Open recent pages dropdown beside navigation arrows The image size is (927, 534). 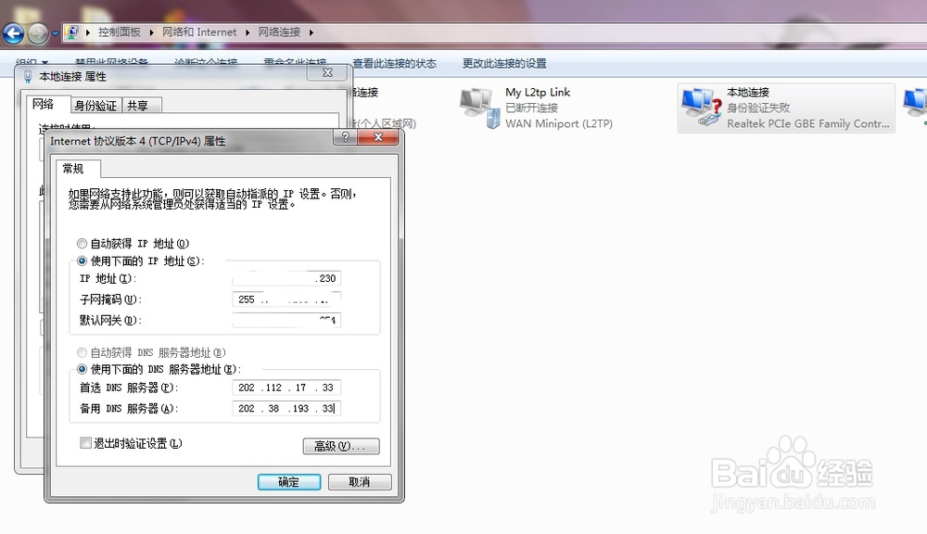(56, 34)
